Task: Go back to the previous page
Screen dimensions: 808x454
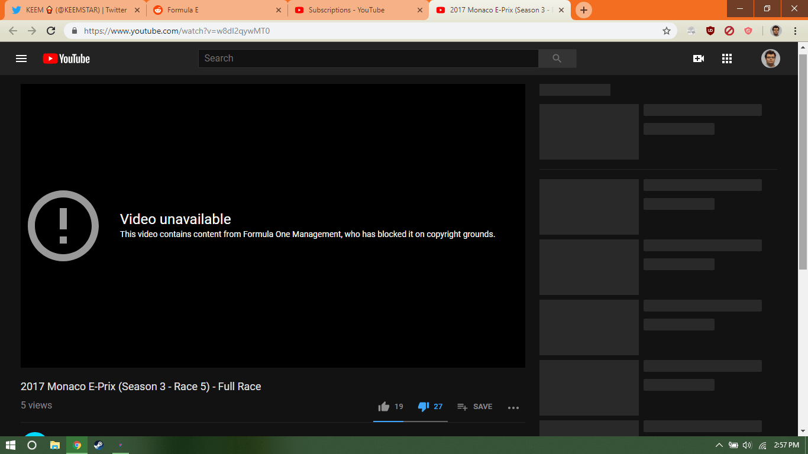Action: pyautogui.click(x=13, y=31)
